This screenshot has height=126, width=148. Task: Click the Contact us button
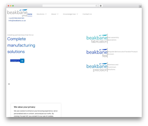15,61
